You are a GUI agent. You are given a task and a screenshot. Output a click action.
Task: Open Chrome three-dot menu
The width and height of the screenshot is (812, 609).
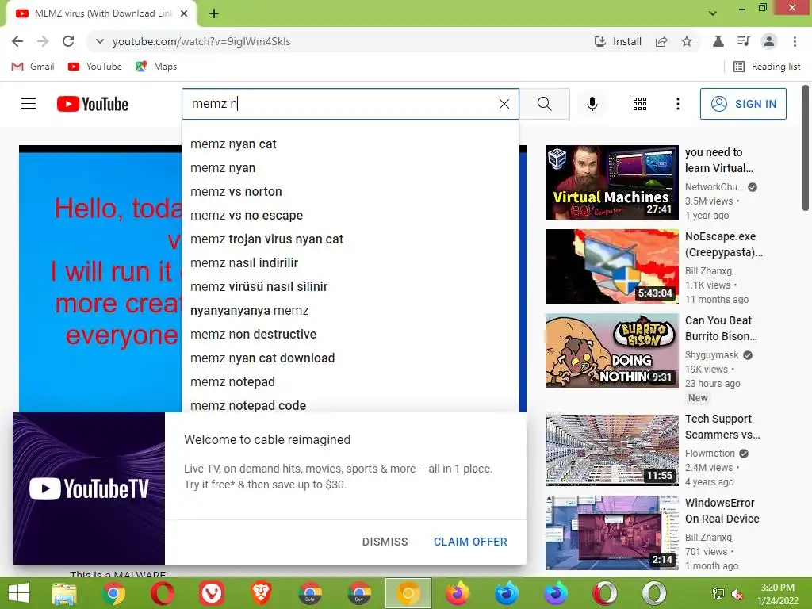coord(795,41)
